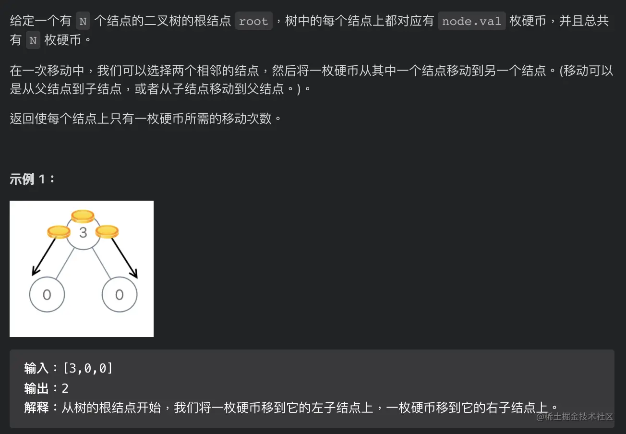This screenshot has width=626, height=434.
Task: Click the '解释' explanation line in code block
Action: (x=291, y=408)
